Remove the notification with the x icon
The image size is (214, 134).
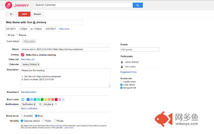click(56, 104)
